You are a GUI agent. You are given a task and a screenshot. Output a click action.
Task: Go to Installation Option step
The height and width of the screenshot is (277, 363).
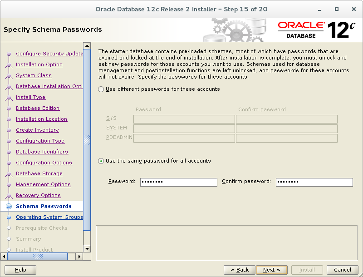point(39,64)
